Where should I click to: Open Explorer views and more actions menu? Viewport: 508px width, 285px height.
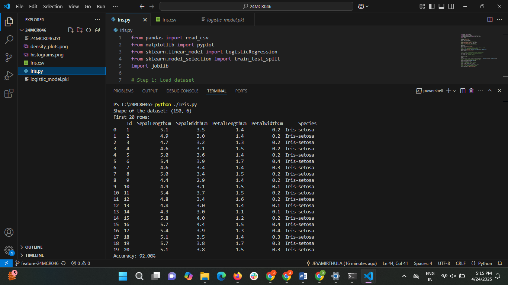pos(97,20)
